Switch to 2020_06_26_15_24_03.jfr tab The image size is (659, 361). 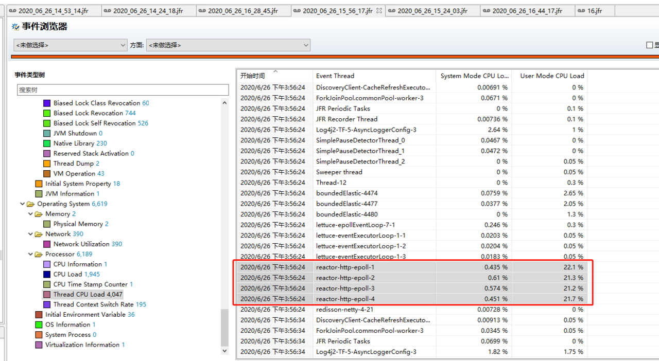click(433, 11)
